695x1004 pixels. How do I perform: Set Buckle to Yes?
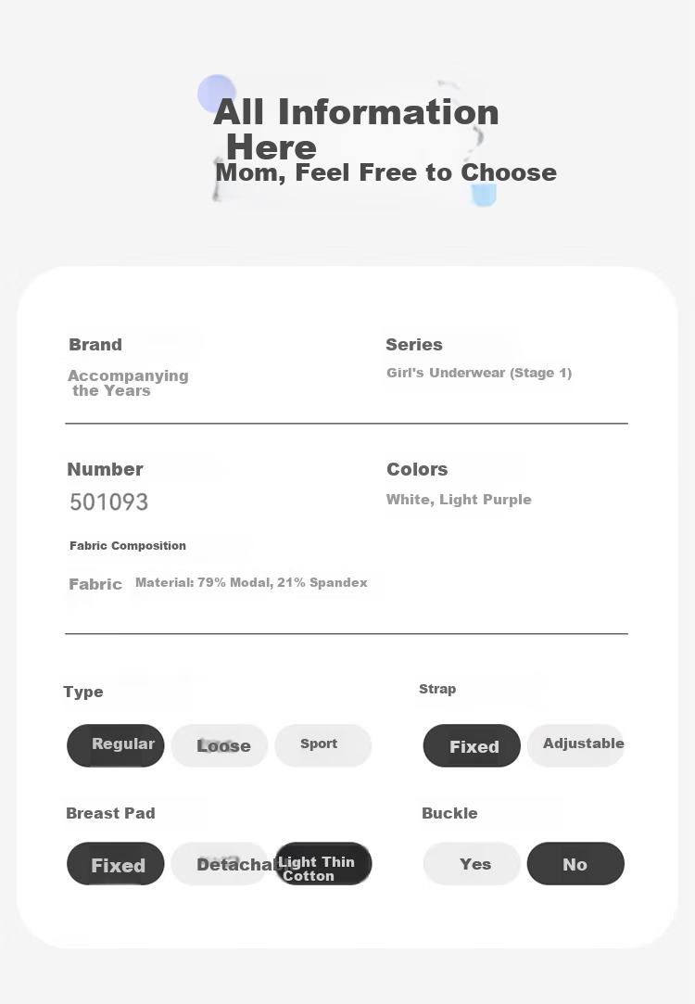point(472,864)
